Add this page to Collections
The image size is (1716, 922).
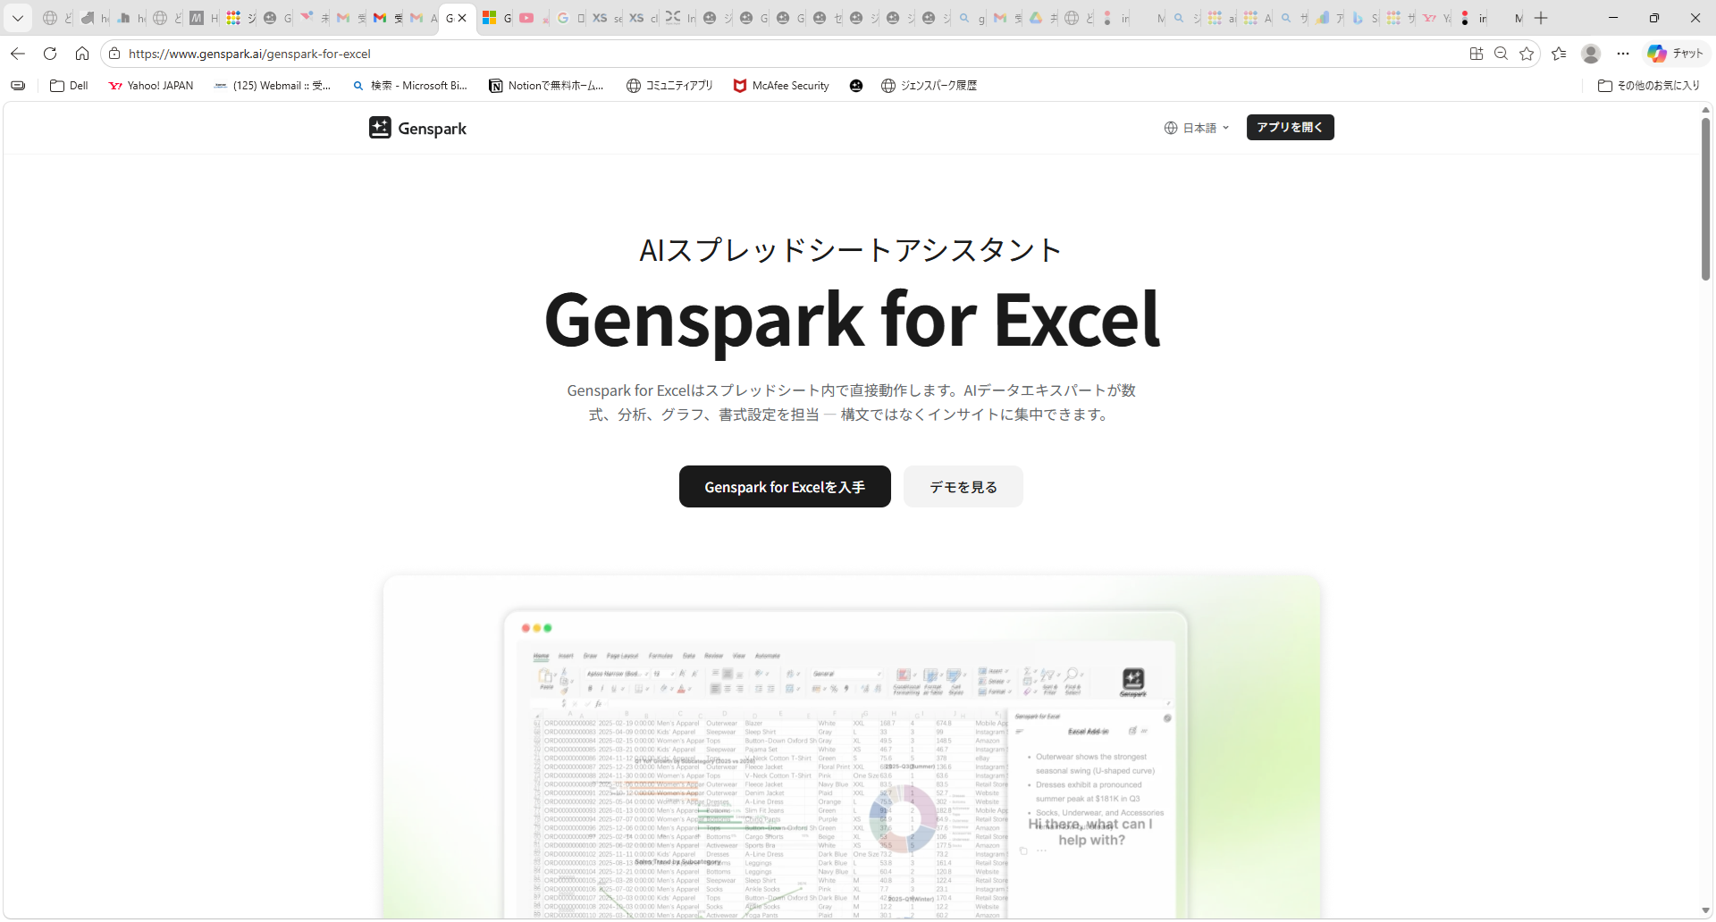[x=1560, y=54]
